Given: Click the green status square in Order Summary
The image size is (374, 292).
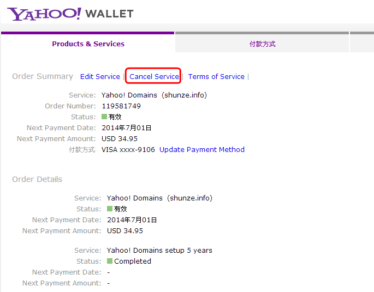Looking at the screenshot, I should [x=104, y=117].
